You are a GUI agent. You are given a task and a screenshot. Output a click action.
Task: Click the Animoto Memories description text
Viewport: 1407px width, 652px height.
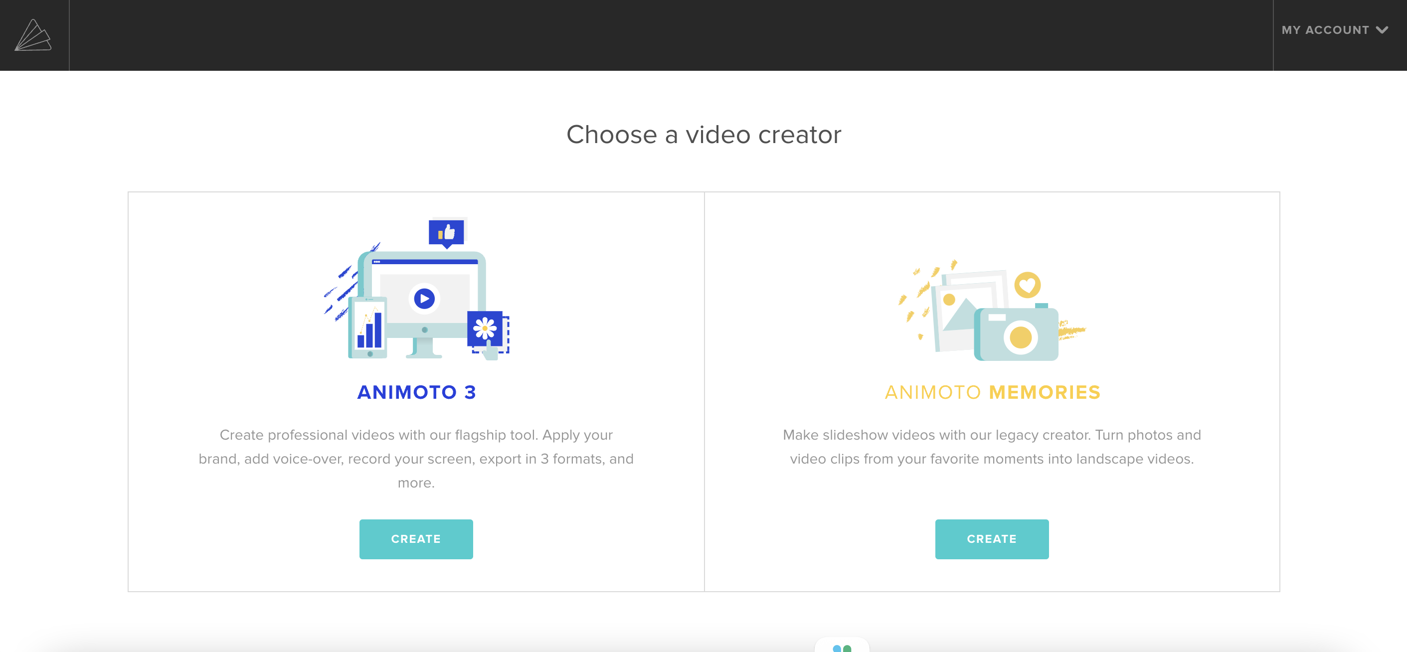click(x=991, y=447)
